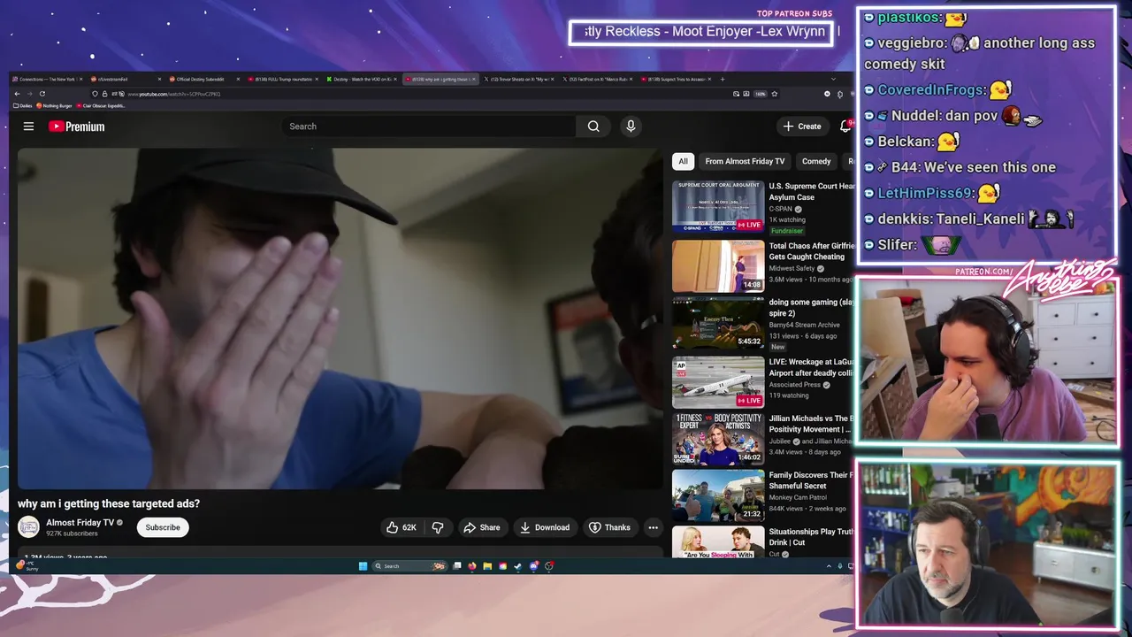Like the video with thumbs up
1132x637 pixels.
click(x=401, y=527)
